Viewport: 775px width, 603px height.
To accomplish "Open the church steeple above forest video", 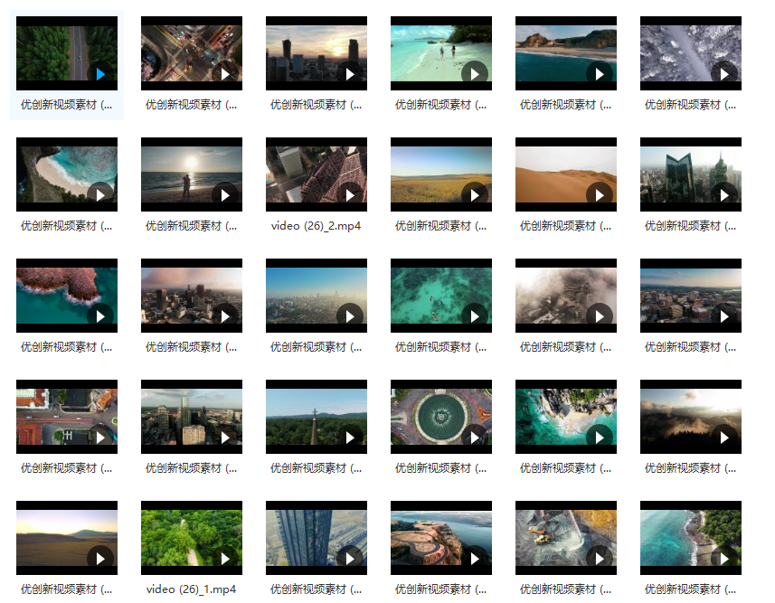I will tap(317, 417).
